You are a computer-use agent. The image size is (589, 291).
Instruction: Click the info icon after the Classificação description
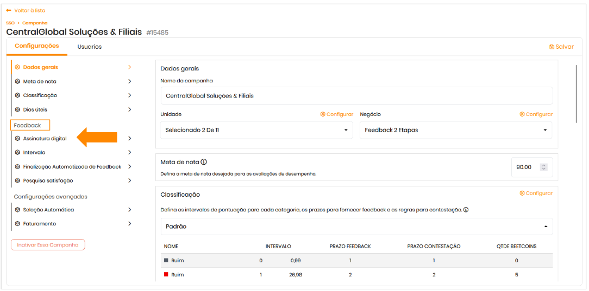[x=466, y=210]
